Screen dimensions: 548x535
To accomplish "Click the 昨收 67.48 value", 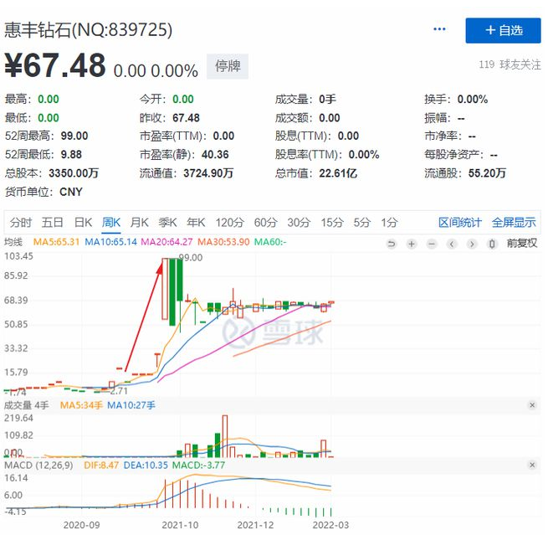I will (187, 118).
